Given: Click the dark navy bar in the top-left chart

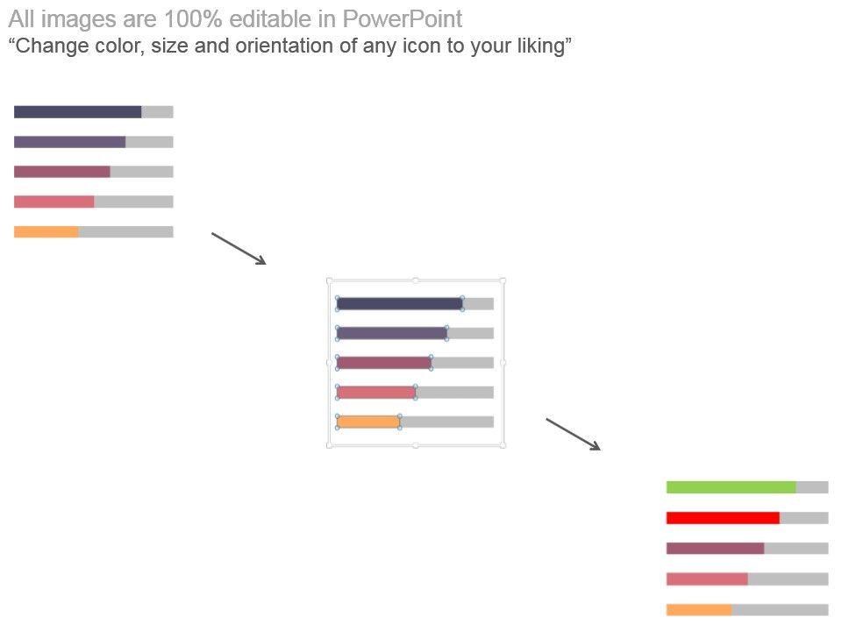Looking at the screenshot, I should 77,112.
